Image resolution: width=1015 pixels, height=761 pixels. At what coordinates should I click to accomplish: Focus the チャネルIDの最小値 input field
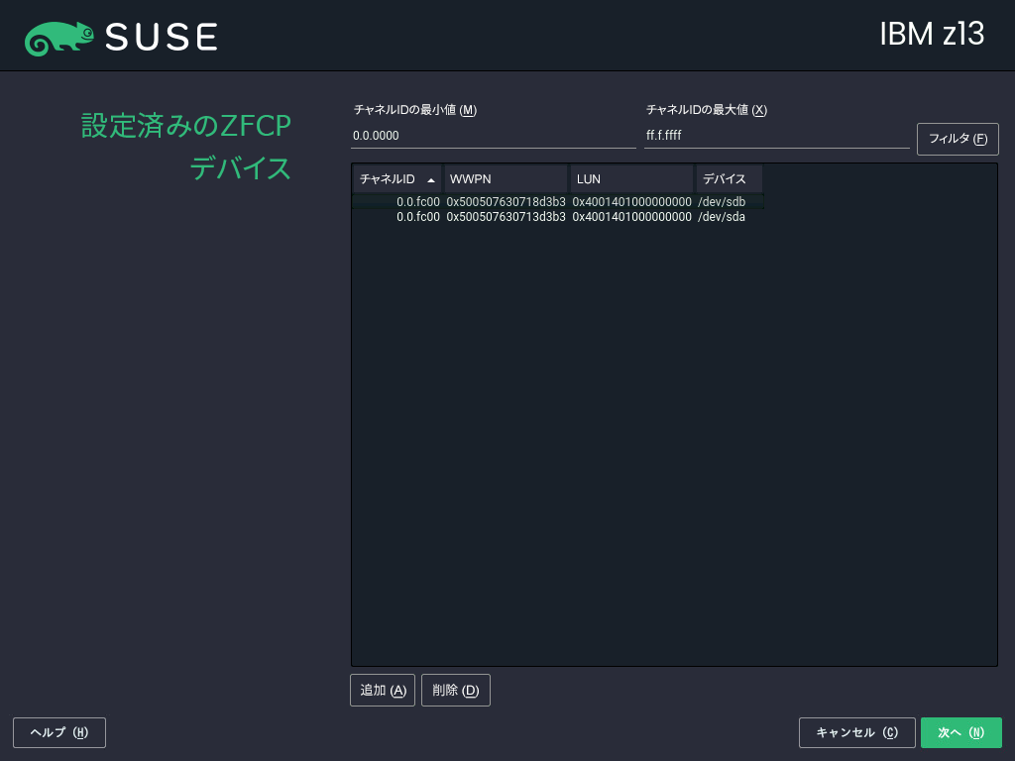point(494,136)
